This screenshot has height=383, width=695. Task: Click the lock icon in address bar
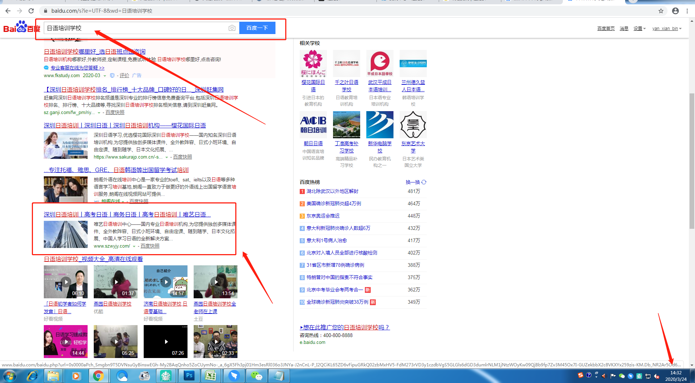tap(46, 11)
